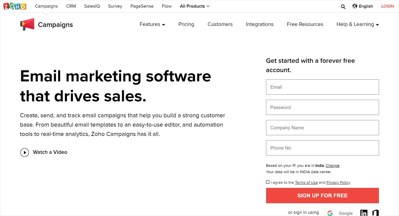
Task: Sign in with Google icon
Action: pos(330,213)
